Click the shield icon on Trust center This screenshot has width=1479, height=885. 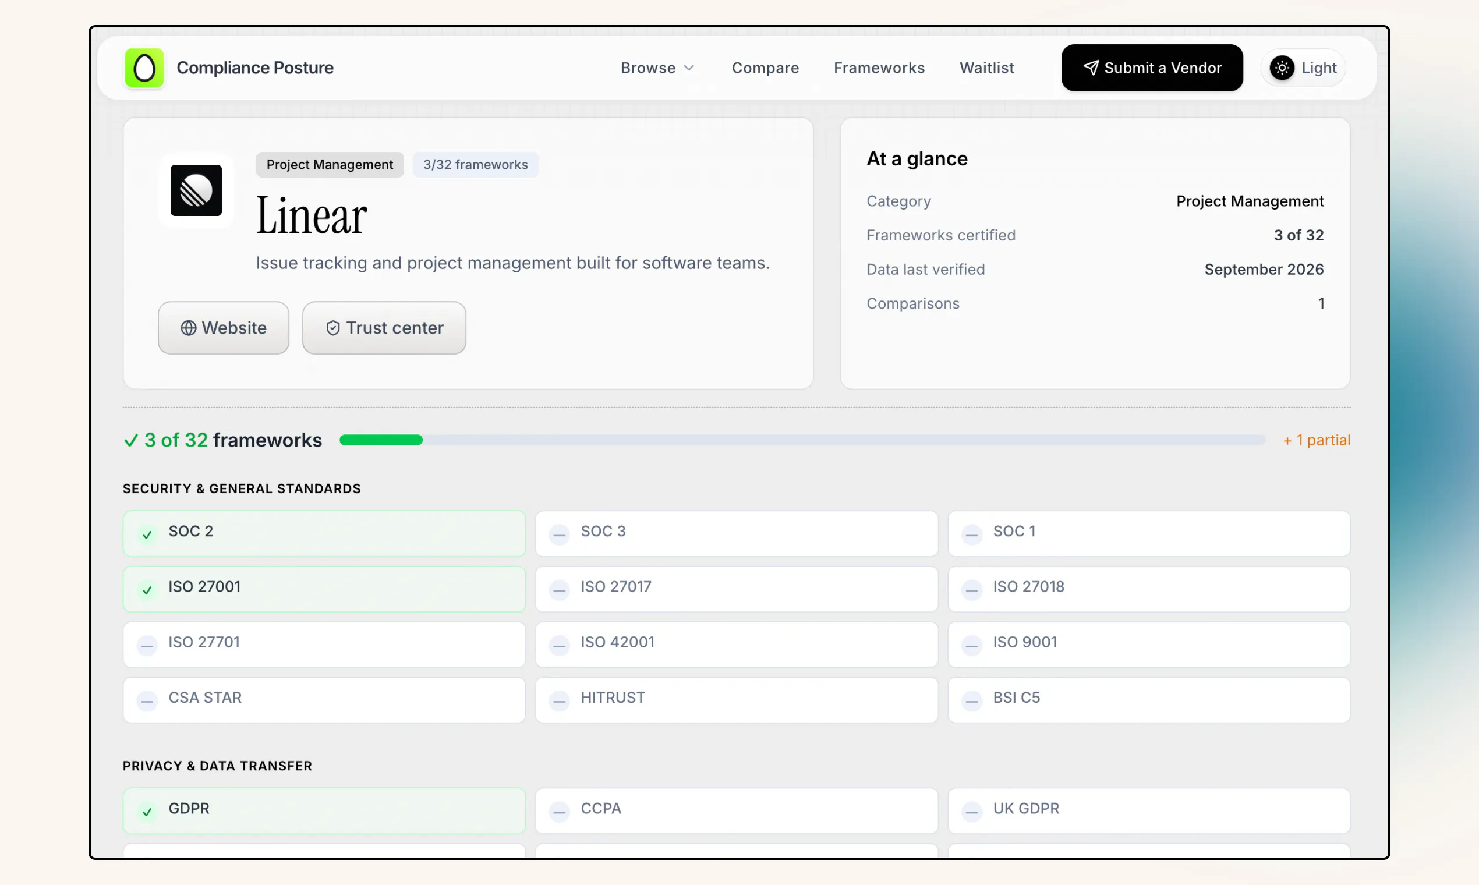click(x=334, y=328)
